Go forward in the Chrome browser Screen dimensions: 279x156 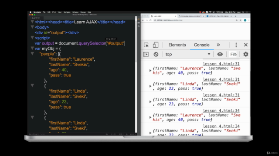coord(147,20)
